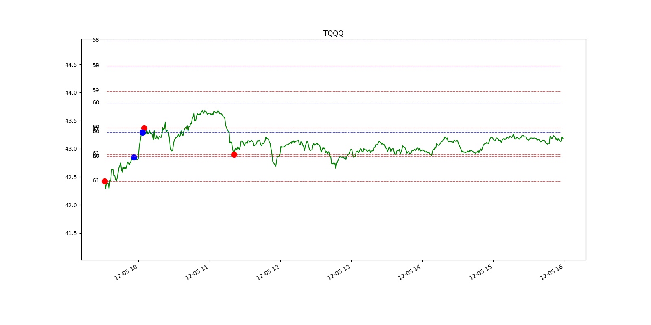Click the blue marker near 43.3
The image size is (651, 325).
point(142,133)
